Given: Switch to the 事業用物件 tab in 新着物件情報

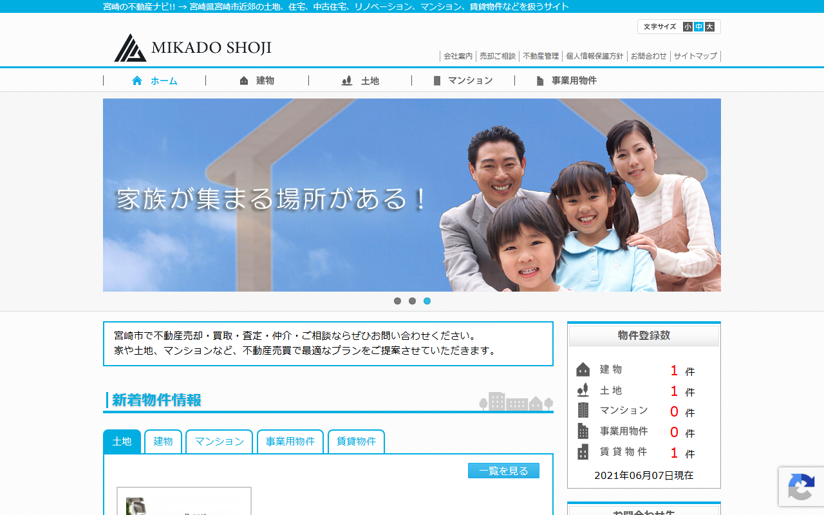Looking at the screenshot, I should point(290,442).
